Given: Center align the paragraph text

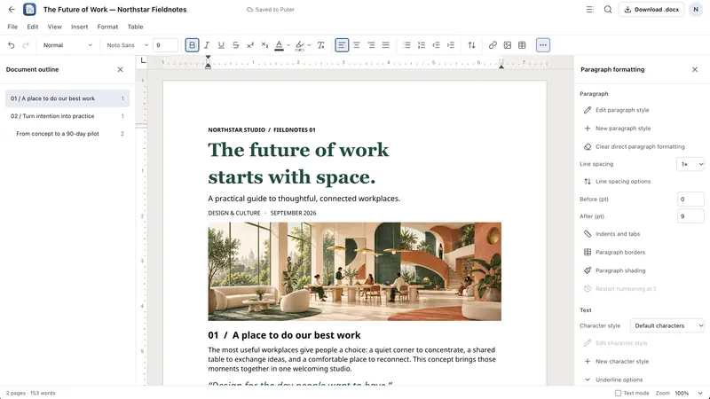Looking at the screenshot, I should tap(357, 45).
